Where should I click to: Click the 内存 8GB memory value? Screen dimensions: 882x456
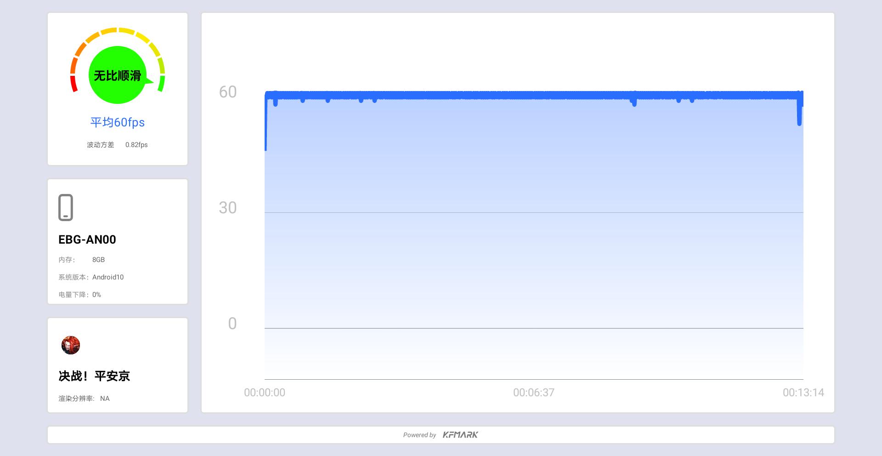pos(98,260)
